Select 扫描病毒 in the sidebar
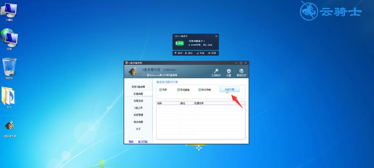374x168 pixels. pos(138,94)
